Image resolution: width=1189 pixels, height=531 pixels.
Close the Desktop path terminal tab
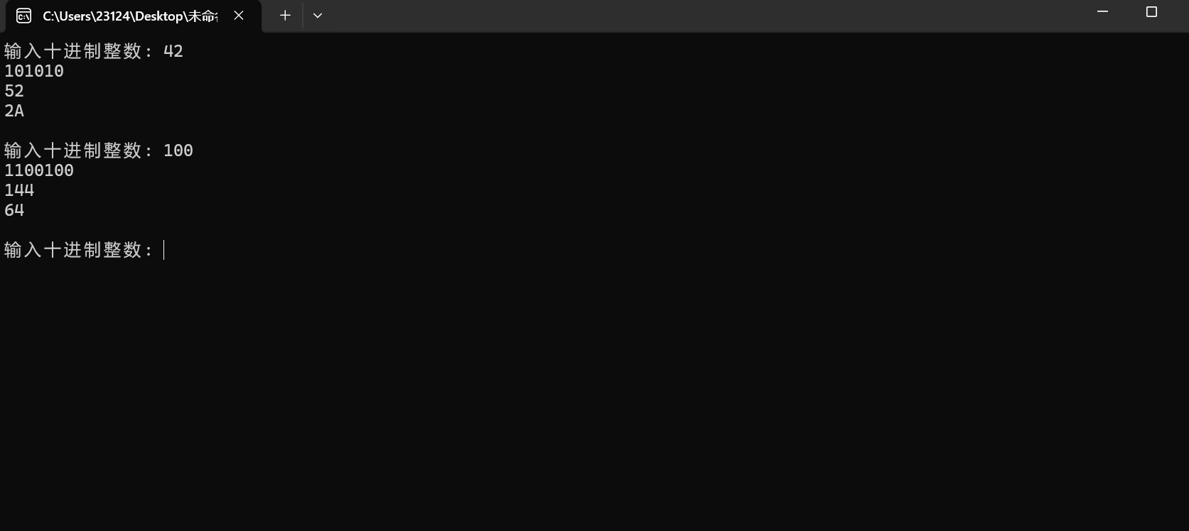tap(239, 16)
